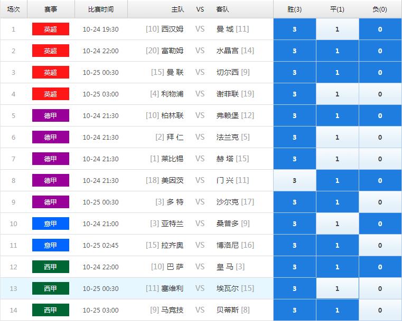Click the 负(0) column header
The width and height of the screenshot is (402, 321).
tap(380, 9)
